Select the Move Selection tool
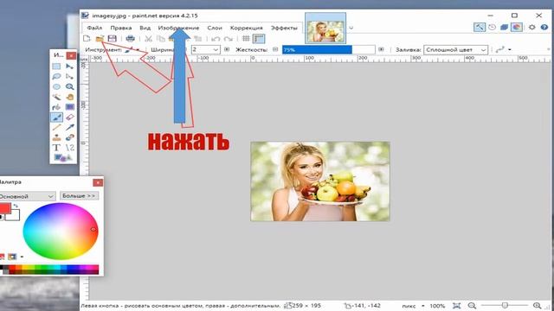The width and height of the screenshot is (554, 311). coord(69,77)
